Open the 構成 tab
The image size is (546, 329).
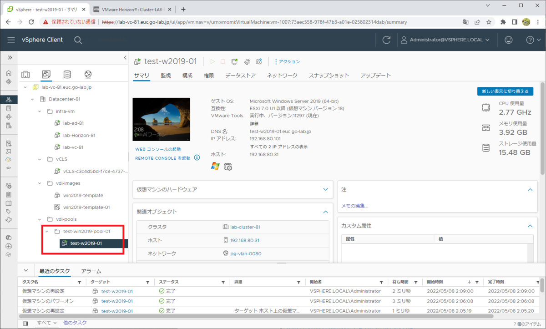pos(187,75)
